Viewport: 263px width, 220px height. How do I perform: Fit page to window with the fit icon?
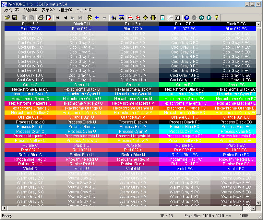pos(146,17)
